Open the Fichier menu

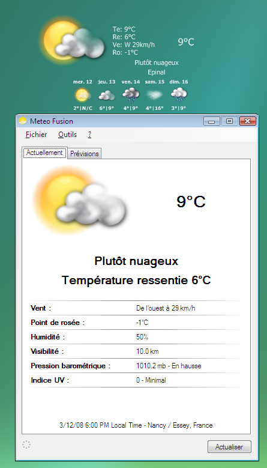pos(37,135)
